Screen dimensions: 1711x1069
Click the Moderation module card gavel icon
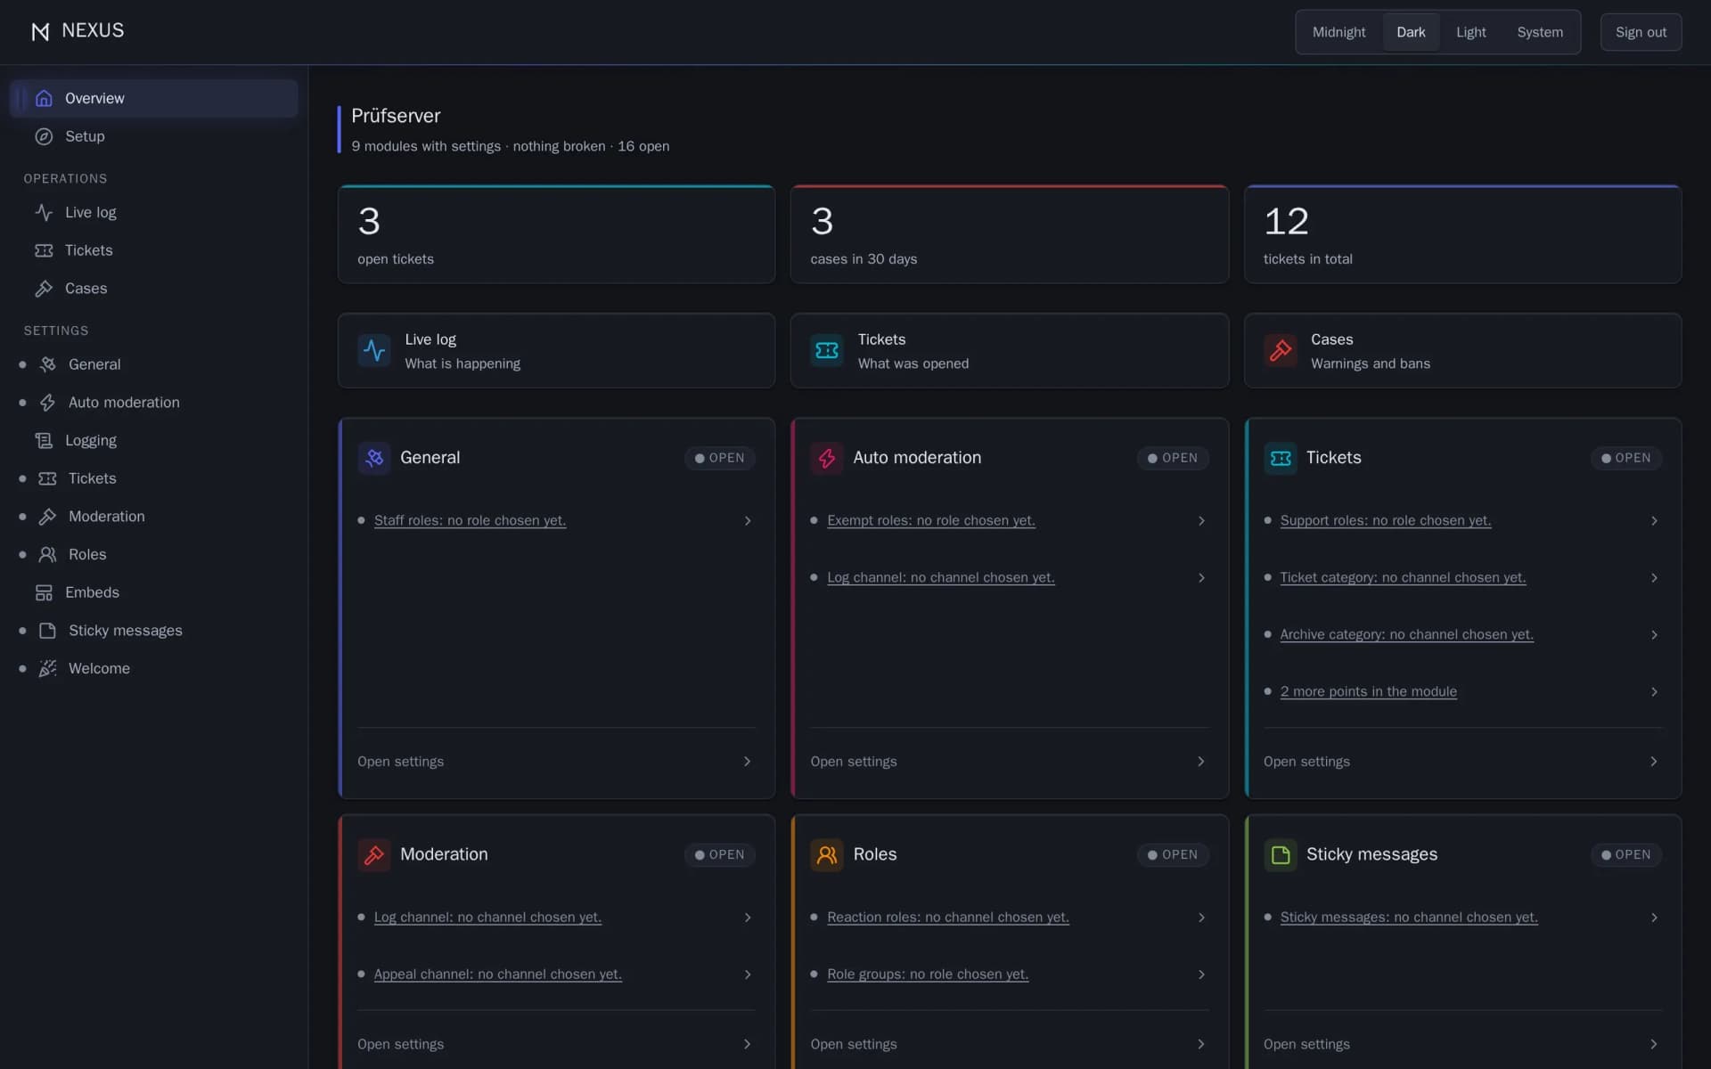(374, 854)
